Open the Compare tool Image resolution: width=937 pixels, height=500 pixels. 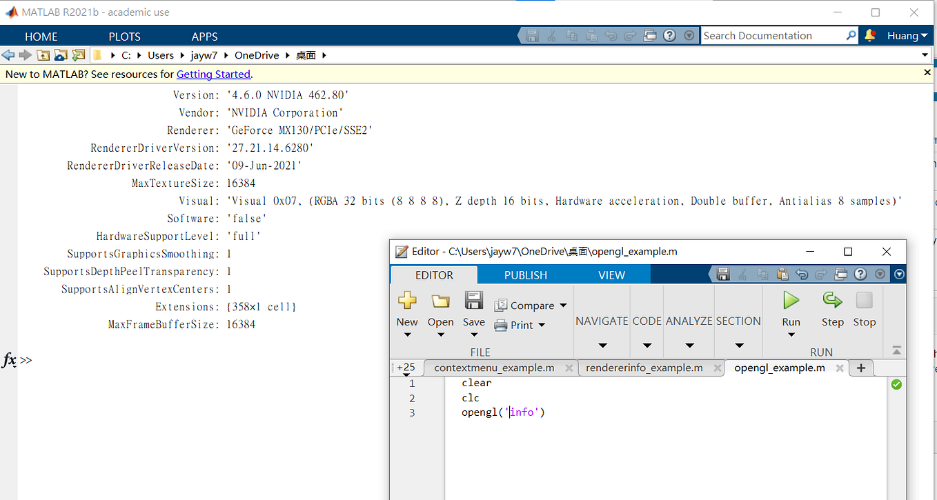(x=526, y=305)
